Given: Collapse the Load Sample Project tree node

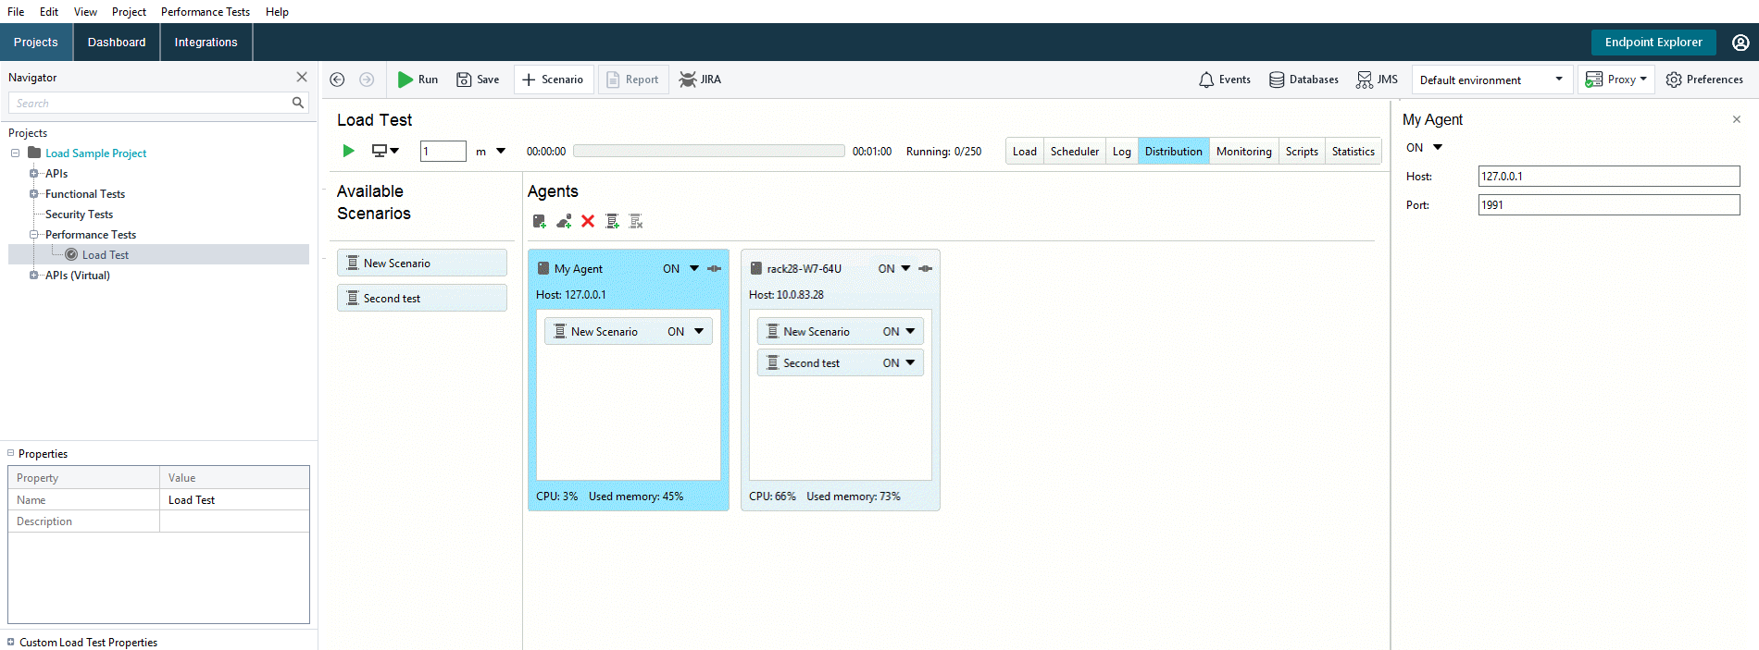Looking at the screenshot, I should pos(15,153).
